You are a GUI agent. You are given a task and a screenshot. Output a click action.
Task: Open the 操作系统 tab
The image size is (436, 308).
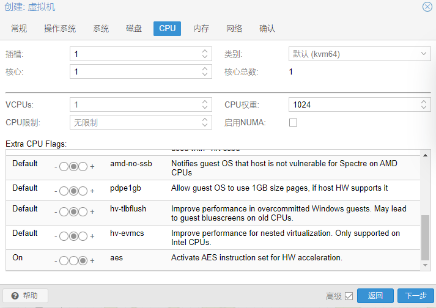(60, 29)
